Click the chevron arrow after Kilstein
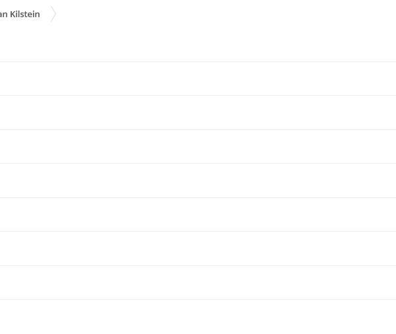Image resolution: width=396 pixels, height=334 pixels. 53,14
